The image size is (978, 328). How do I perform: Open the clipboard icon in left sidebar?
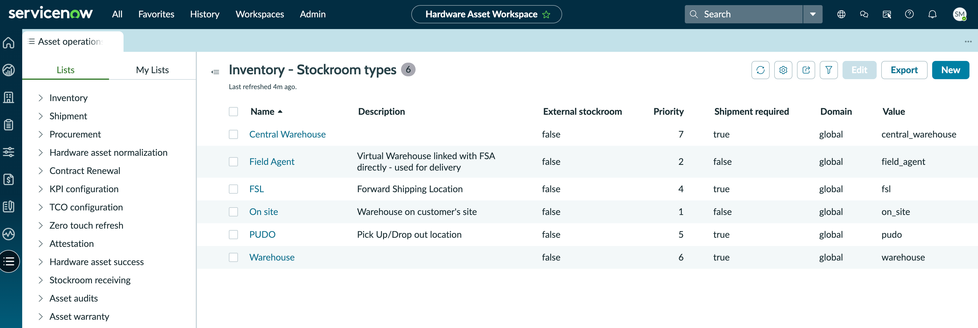pyautogui.click(x=9, y=125)
